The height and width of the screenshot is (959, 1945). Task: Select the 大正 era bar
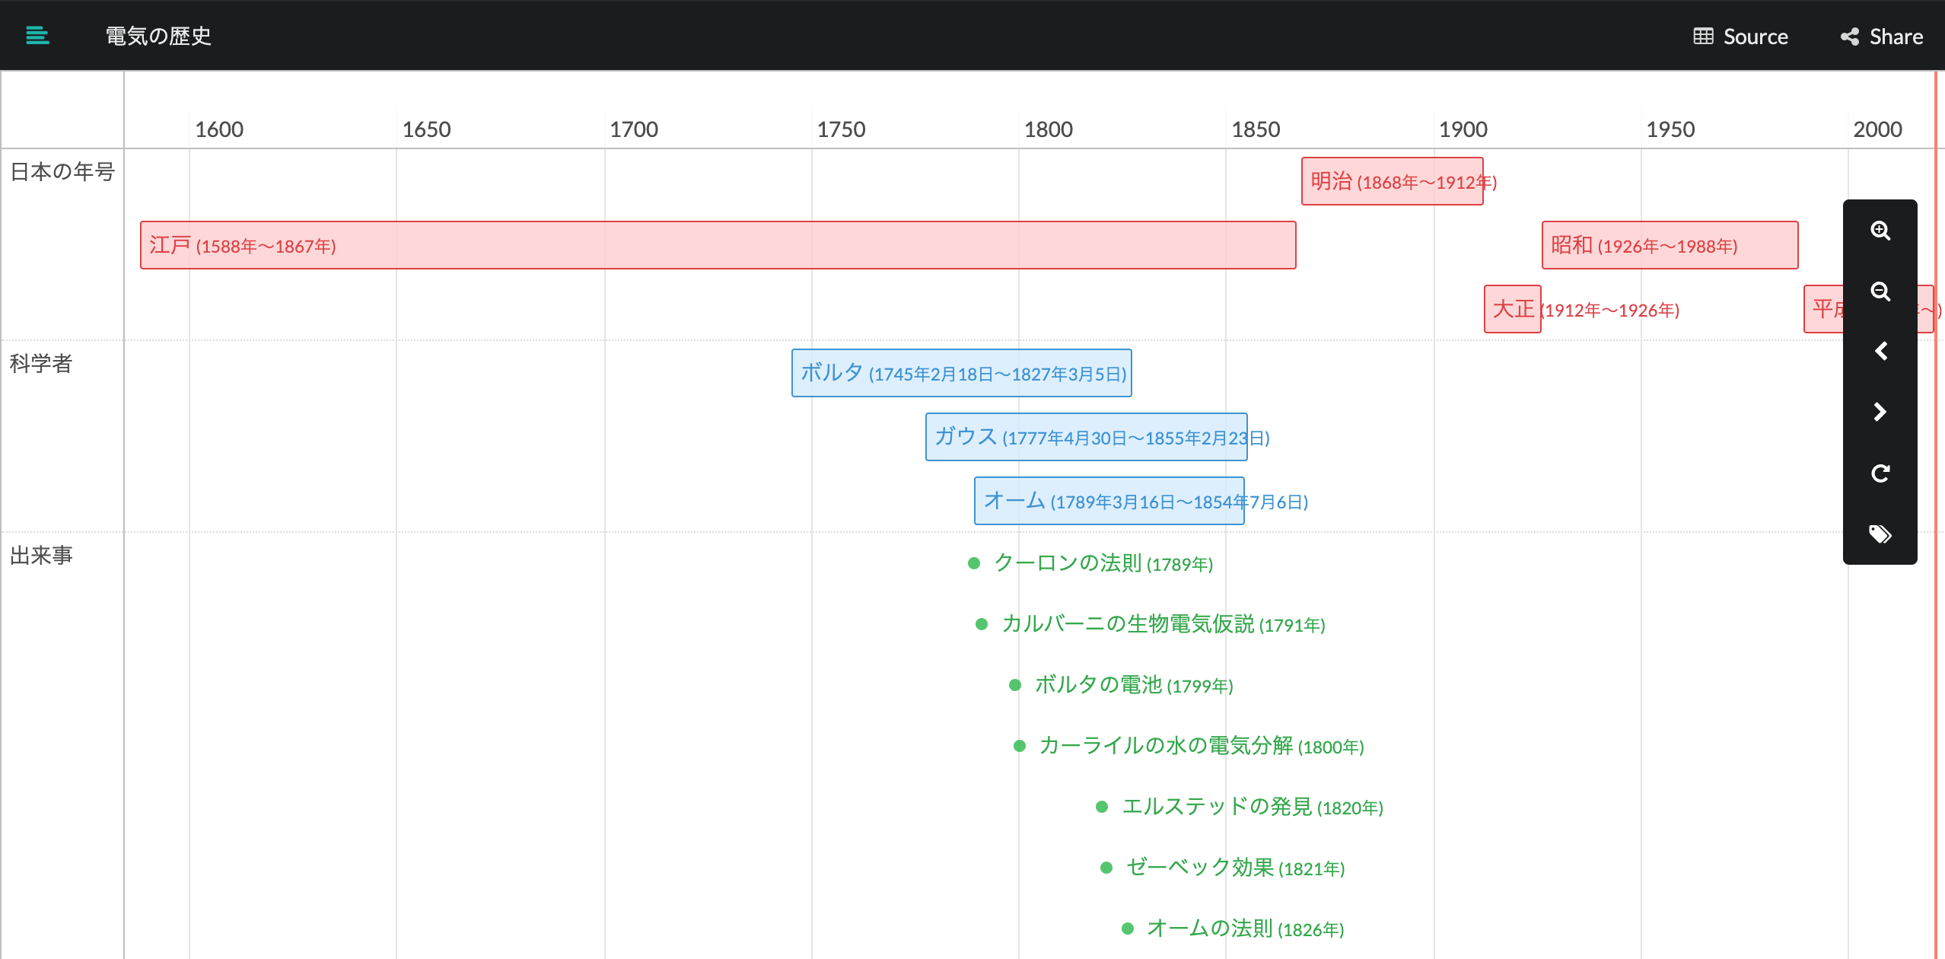coord(1512,309)
